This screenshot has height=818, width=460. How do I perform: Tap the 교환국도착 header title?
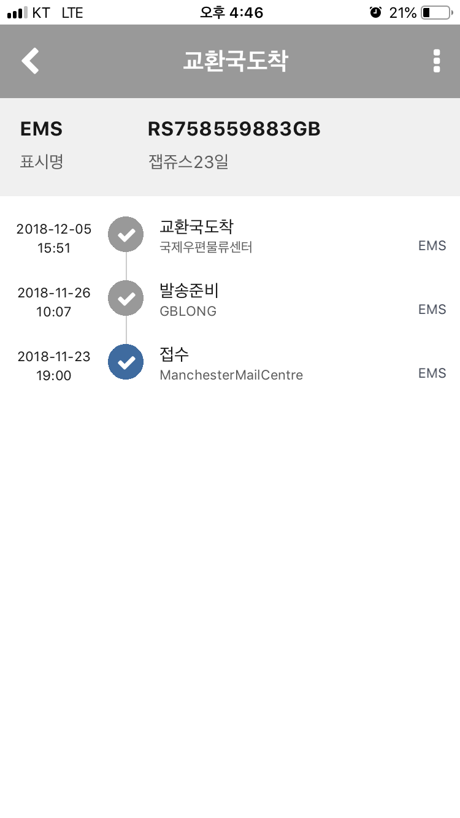236,61
